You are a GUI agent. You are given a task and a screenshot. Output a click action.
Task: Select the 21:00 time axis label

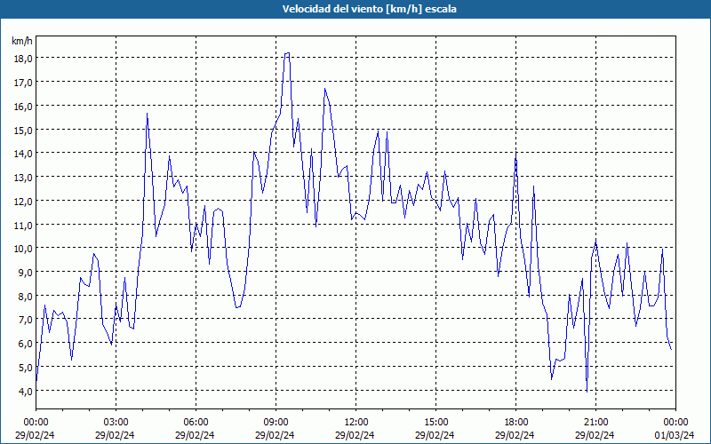[x=595, y=423]
